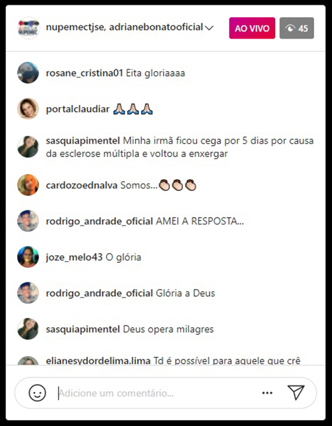Open elianesydordelima.lima username link

pos(98,361)
